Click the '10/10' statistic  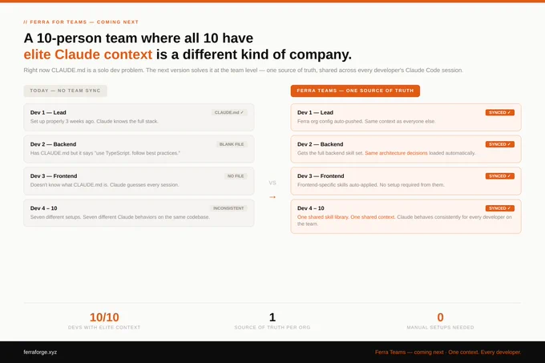[104, 317]
